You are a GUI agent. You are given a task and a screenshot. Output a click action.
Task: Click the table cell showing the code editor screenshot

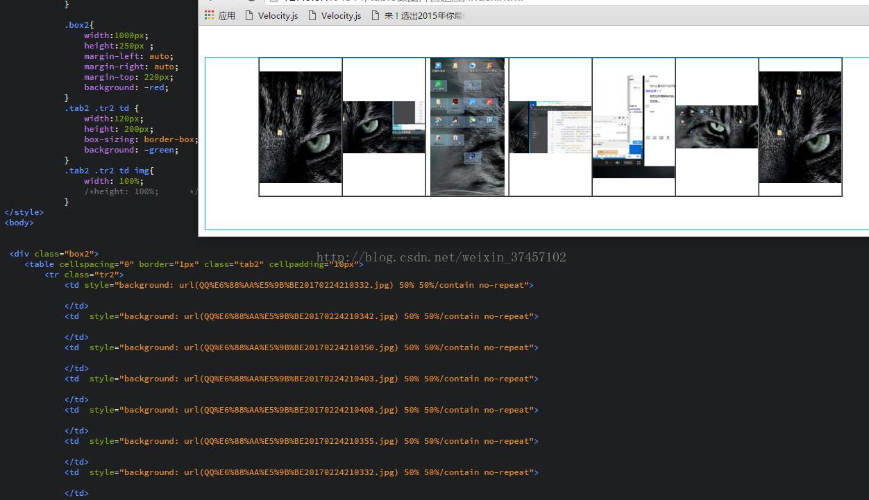click(550, 127)
